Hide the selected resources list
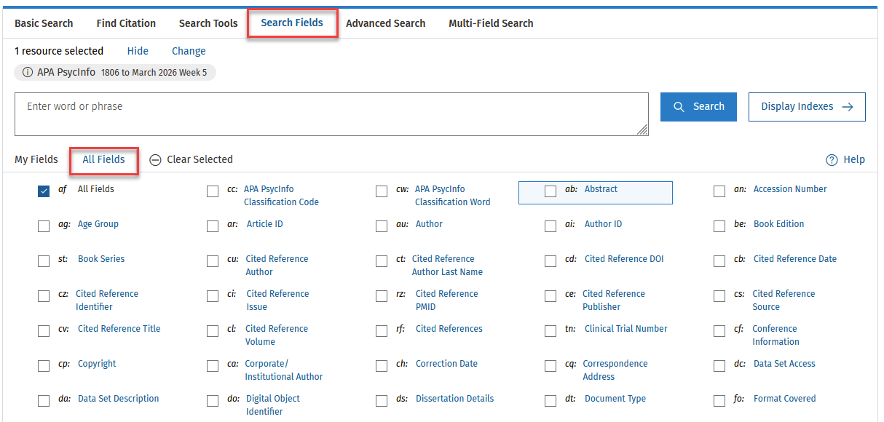The width and height of the screenshot is (884, 422). (x=138, y=51)
